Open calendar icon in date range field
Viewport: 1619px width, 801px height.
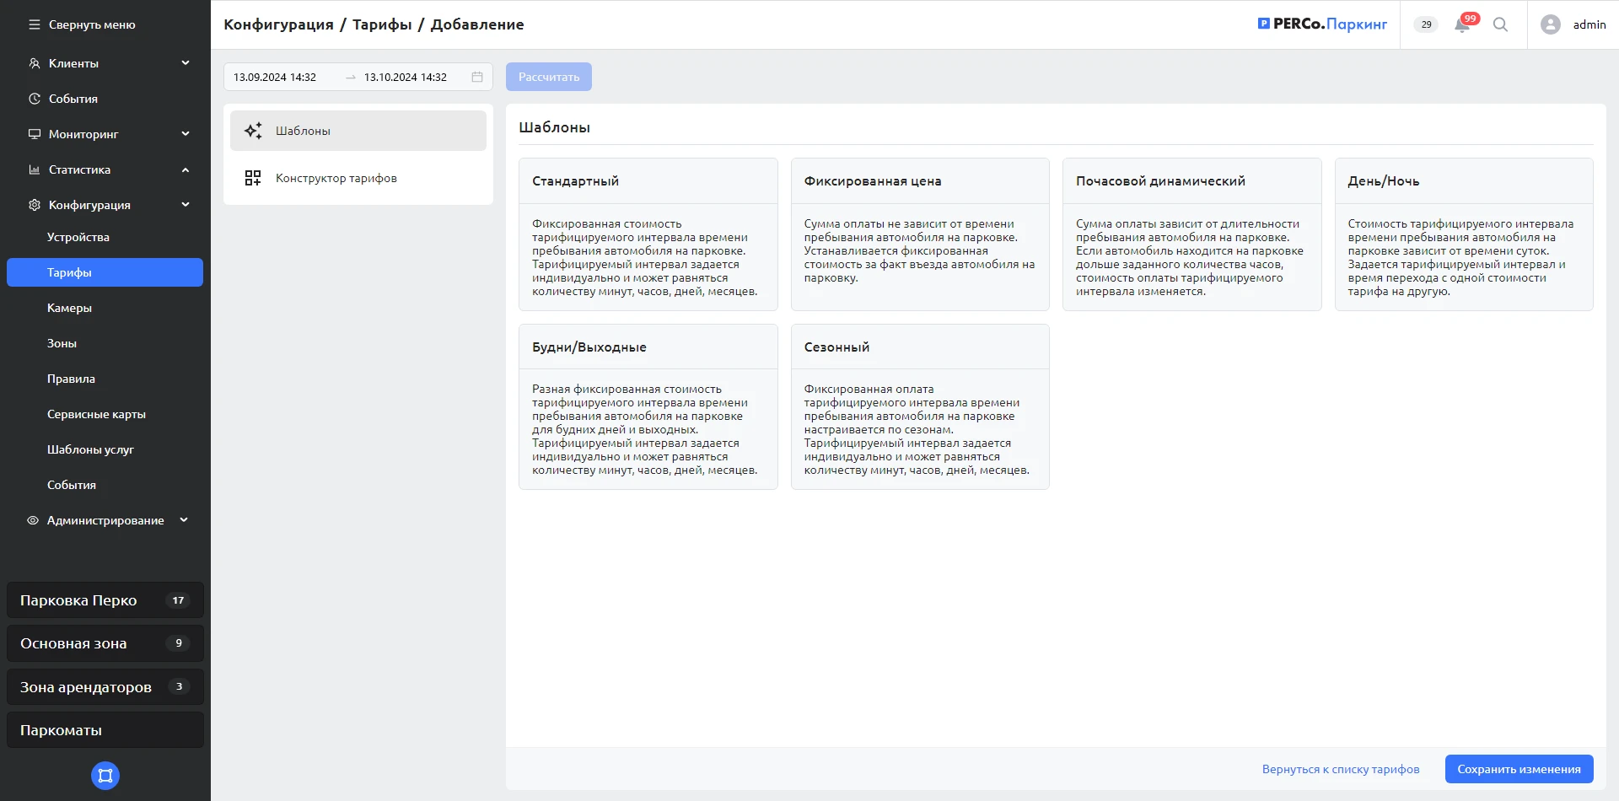click(477, 77)
